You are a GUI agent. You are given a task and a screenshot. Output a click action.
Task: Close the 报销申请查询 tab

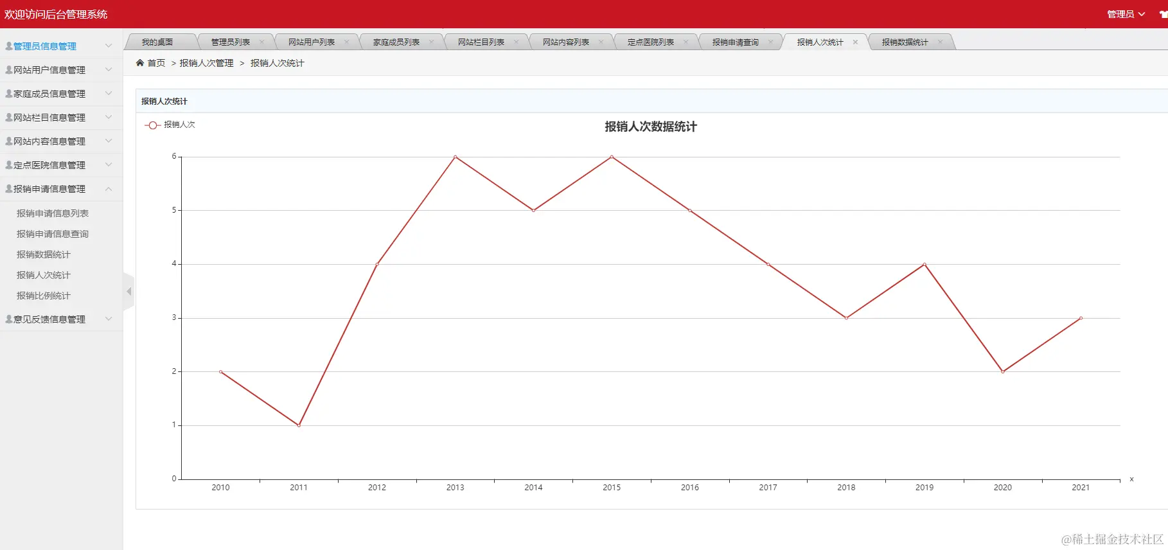[770, 42]
